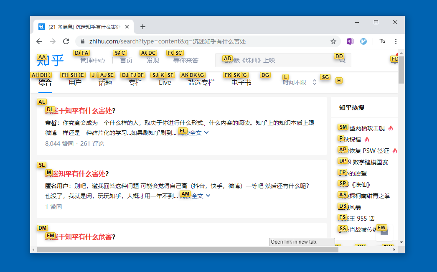
Task: Click the 帝哲 author name
Action: click(x=51, y=123)
